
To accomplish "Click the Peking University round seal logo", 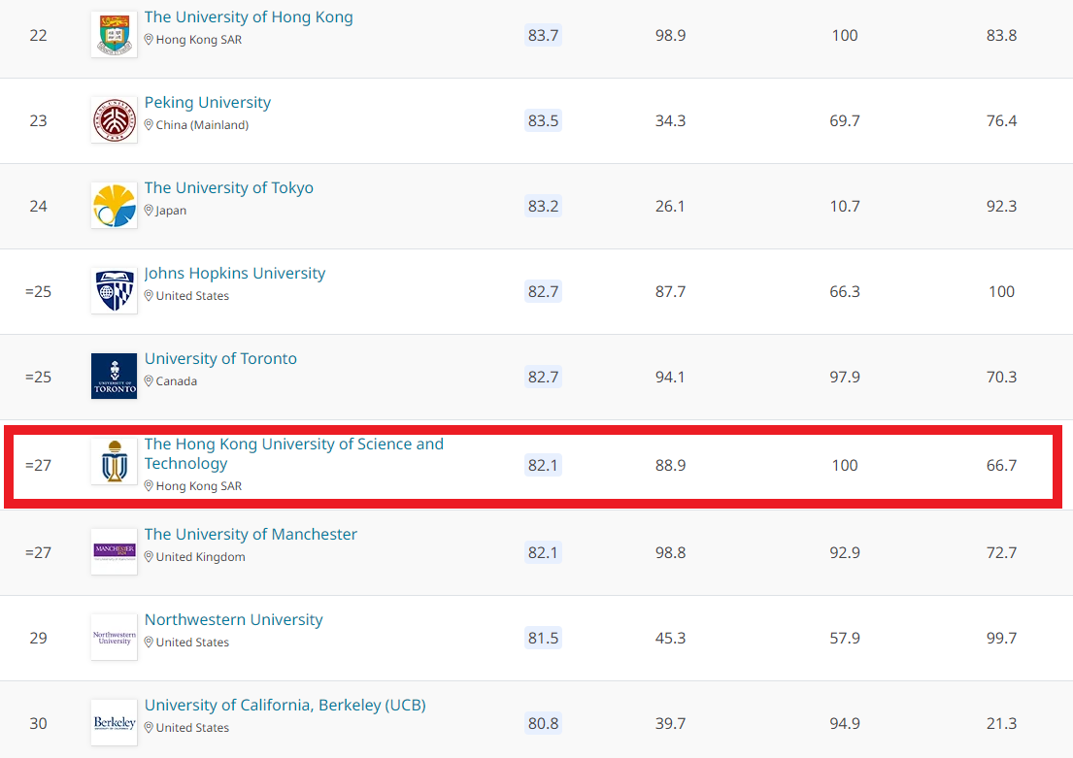I will [114, 120].
